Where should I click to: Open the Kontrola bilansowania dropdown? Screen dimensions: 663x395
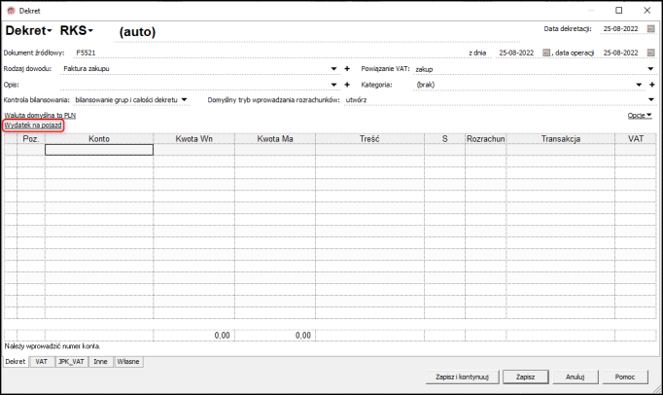(185, 100)
